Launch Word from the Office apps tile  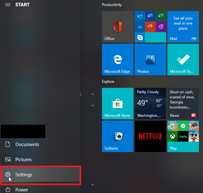tap(150, 16)
